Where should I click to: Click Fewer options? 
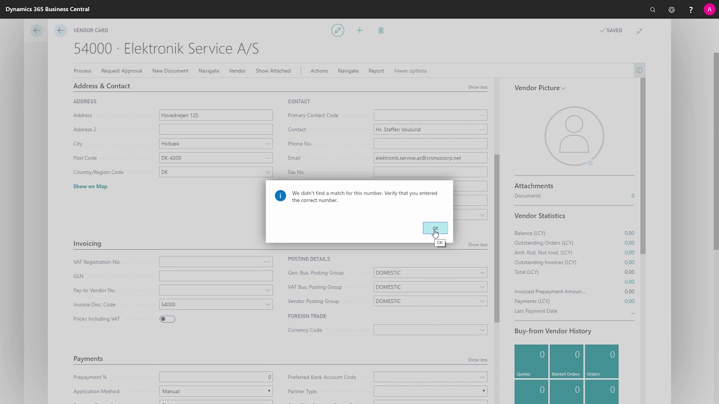click(x=410, y=71)
